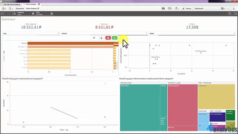The width and height of the screenshot is (238, 134).
Task: Open the list view menu dropdown
Action: coord(11,9)
